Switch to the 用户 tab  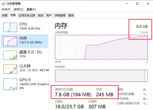point(49,15)
